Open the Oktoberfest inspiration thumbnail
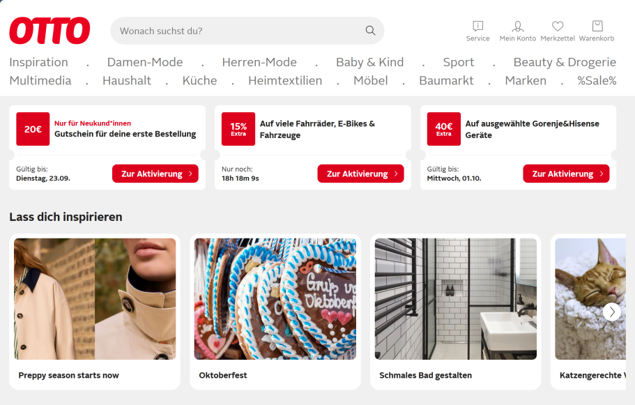 point(275,299)
